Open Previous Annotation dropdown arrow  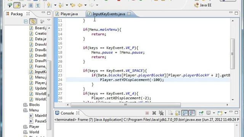tap(67, 5)
